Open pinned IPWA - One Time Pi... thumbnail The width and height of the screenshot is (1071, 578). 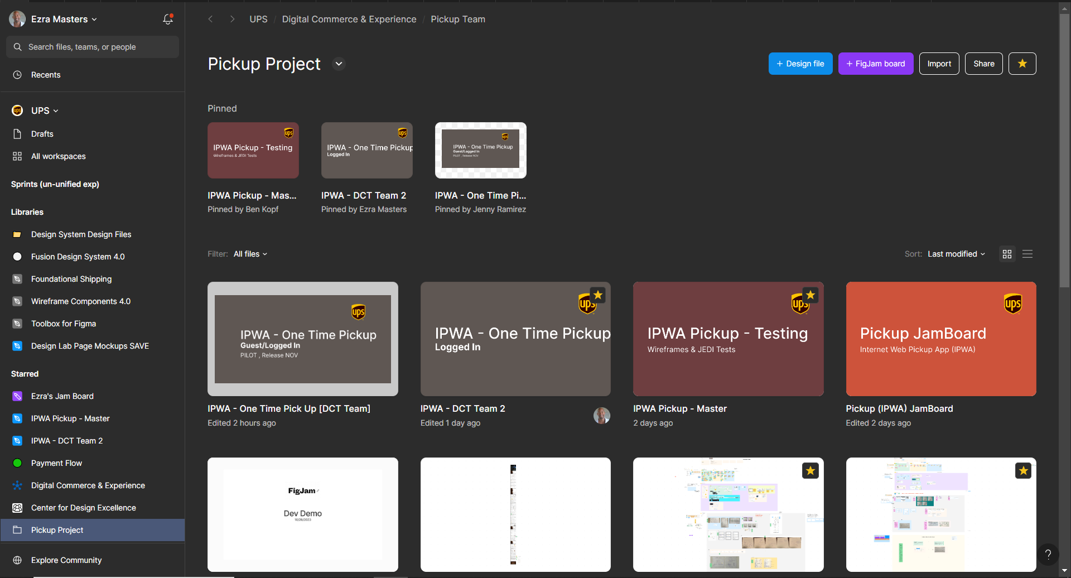click(x=481, y=151)
